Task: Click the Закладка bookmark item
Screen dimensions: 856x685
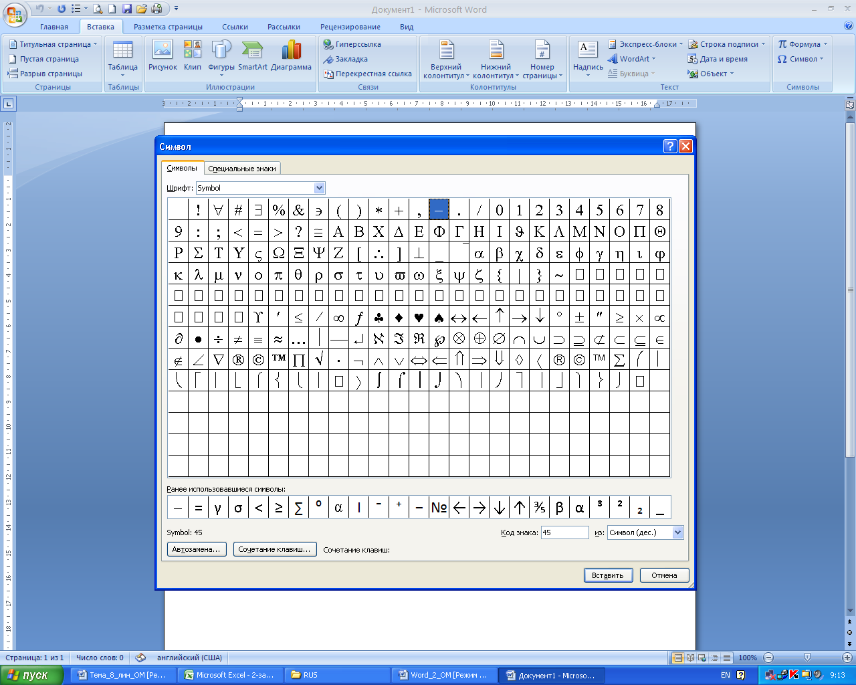Action: pyautogui.click(x=346, y=59)
